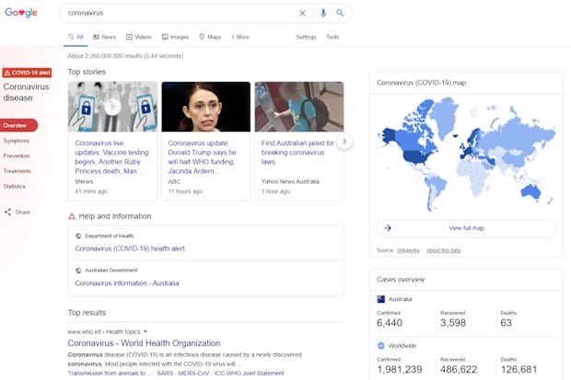Select Symptoms in the sidebar

coord(17,141)
